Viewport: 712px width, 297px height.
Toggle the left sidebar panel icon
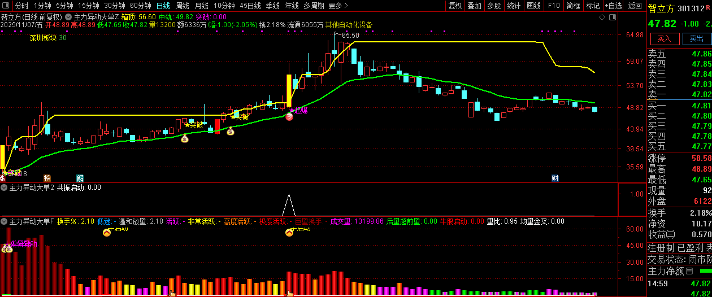tap(6, 6)
